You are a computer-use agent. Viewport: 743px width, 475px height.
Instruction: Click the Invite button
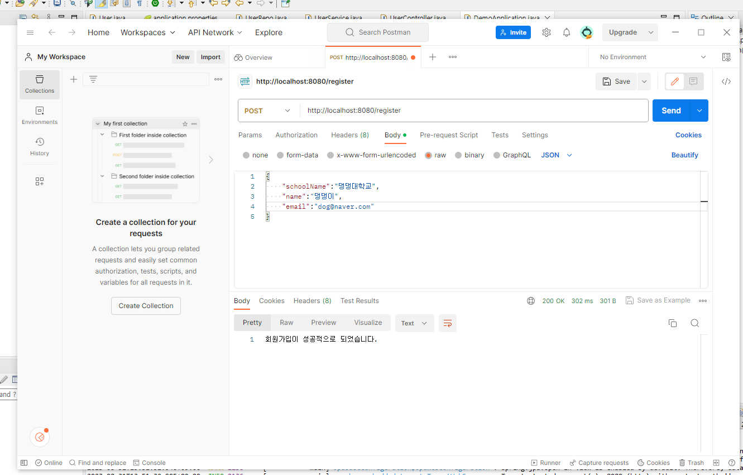[x=513, y=32]
